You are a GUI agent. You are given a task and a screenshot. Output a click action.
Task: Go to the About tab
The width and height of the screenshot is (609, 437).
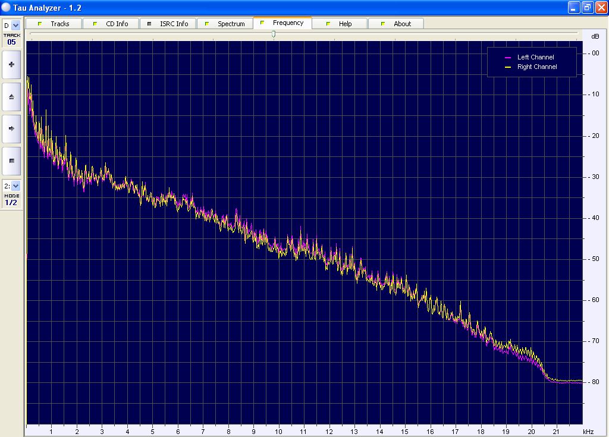(x=402, y=24)
